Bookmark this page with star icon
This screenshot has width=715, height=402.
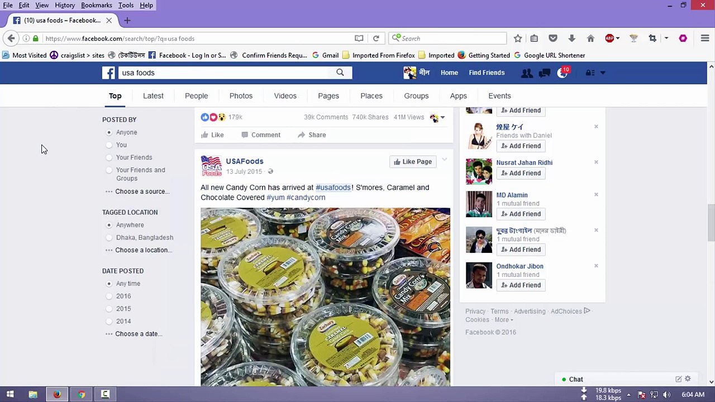click(x=518, y=39)
